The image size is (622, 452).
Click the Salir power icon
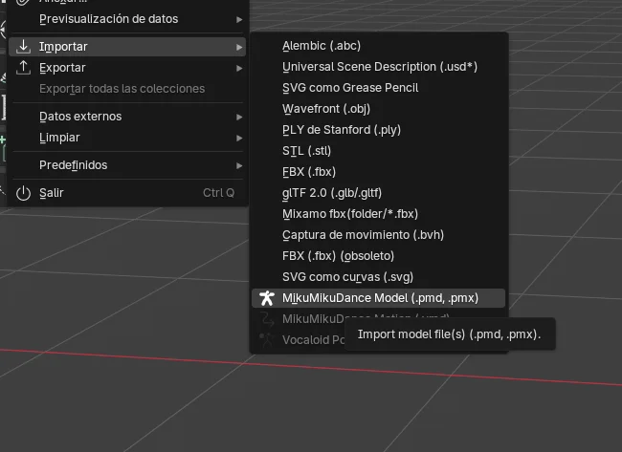point(23,193)
